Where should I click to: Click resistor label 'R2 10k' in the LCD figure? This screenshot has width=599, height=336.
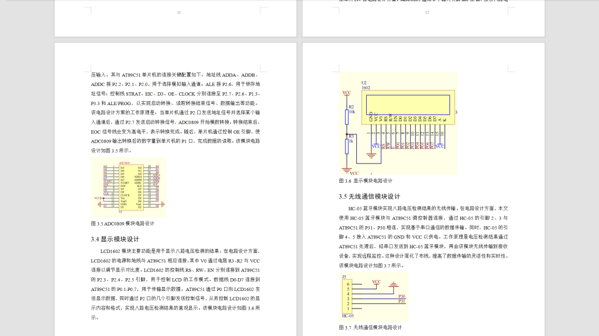tap(352, 109)
